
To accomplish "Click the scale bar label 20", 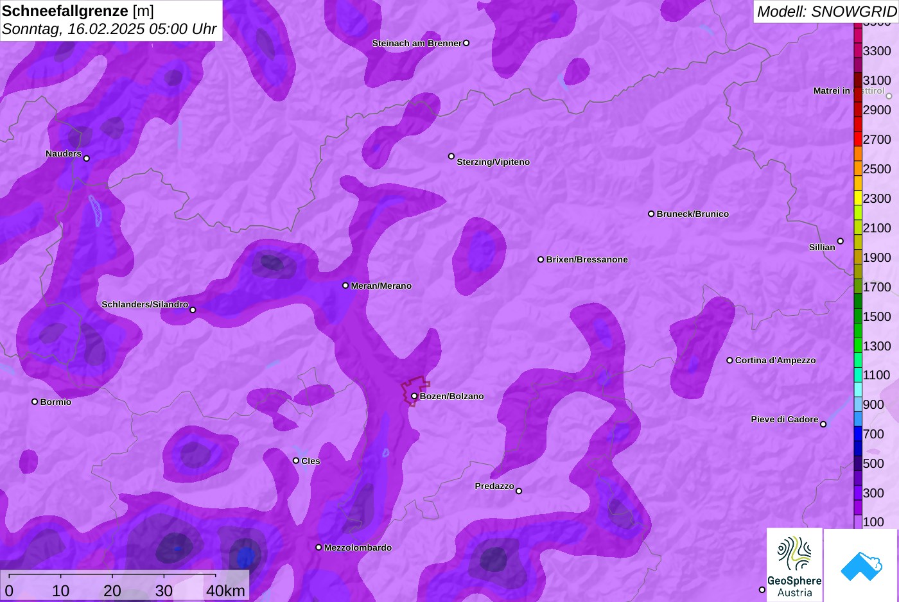I will (112, 591).
